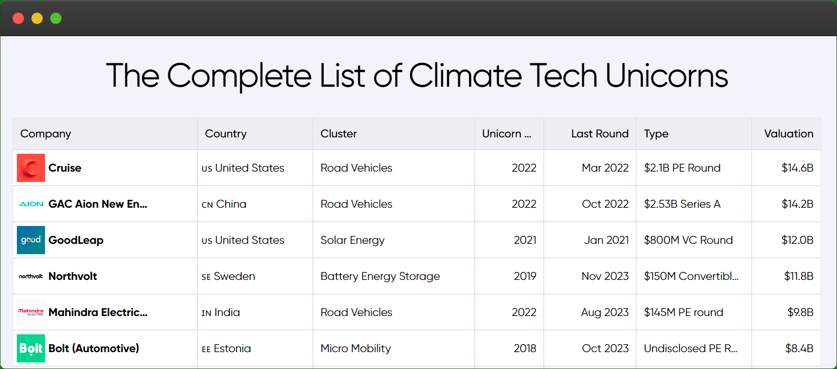Click the GoodLeap logo icon
Screen dimensions: 837x369
tap(31, 240)
